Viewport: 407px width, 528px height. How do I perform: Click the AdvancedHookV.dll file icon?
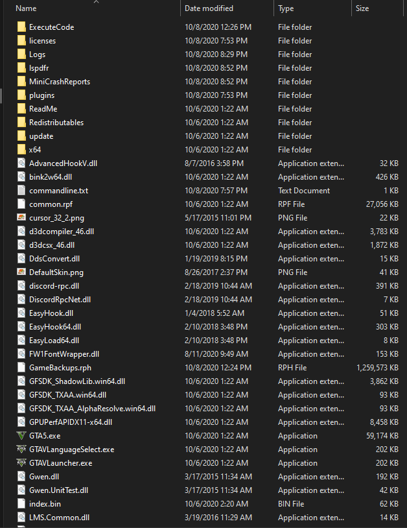click(21, 163)
